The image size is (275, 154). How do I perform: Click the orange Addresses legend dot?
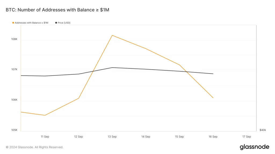[x=13, y=23]
